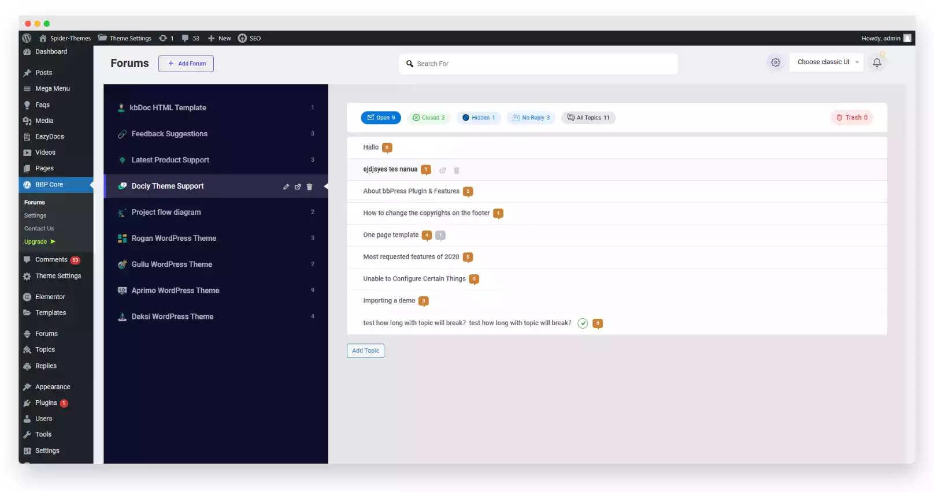
Task: Click the Feedback Suggestions link icon
Action: coord(122,134)
